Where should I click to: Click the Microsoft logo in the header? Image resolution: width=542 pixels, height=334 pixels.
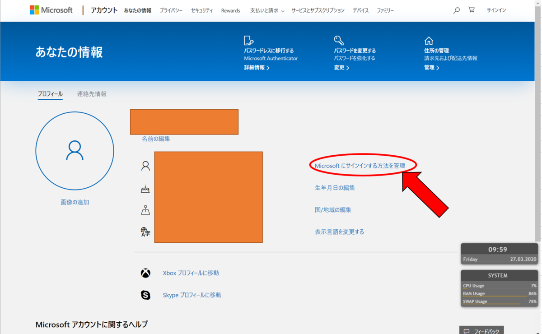[x=51, y=10]
